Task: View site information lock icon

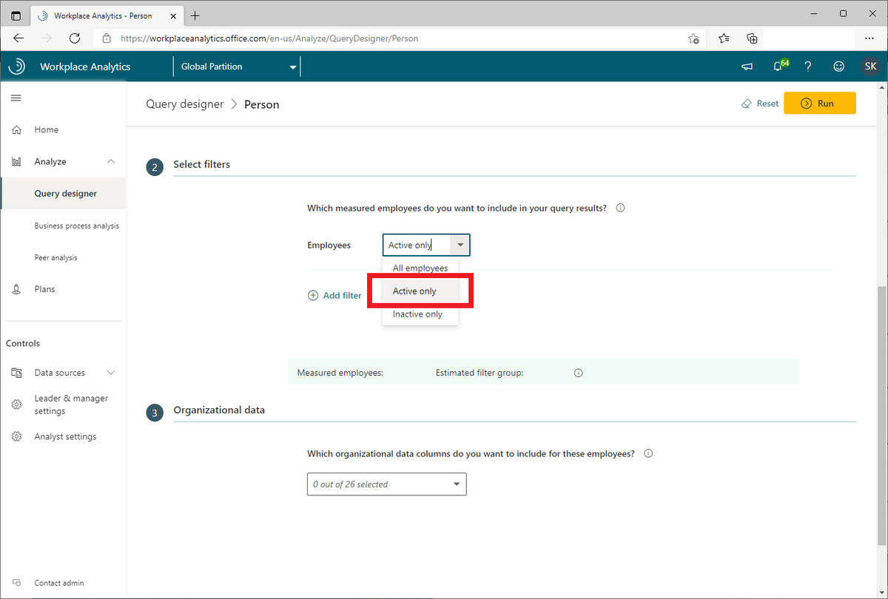Action: pyautogui.click(x=107, y=38)
